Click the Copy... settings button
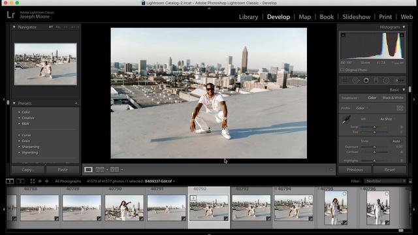The width and height of the screenshot is (418, 235). pyautogui.click(x=28, y=170)
